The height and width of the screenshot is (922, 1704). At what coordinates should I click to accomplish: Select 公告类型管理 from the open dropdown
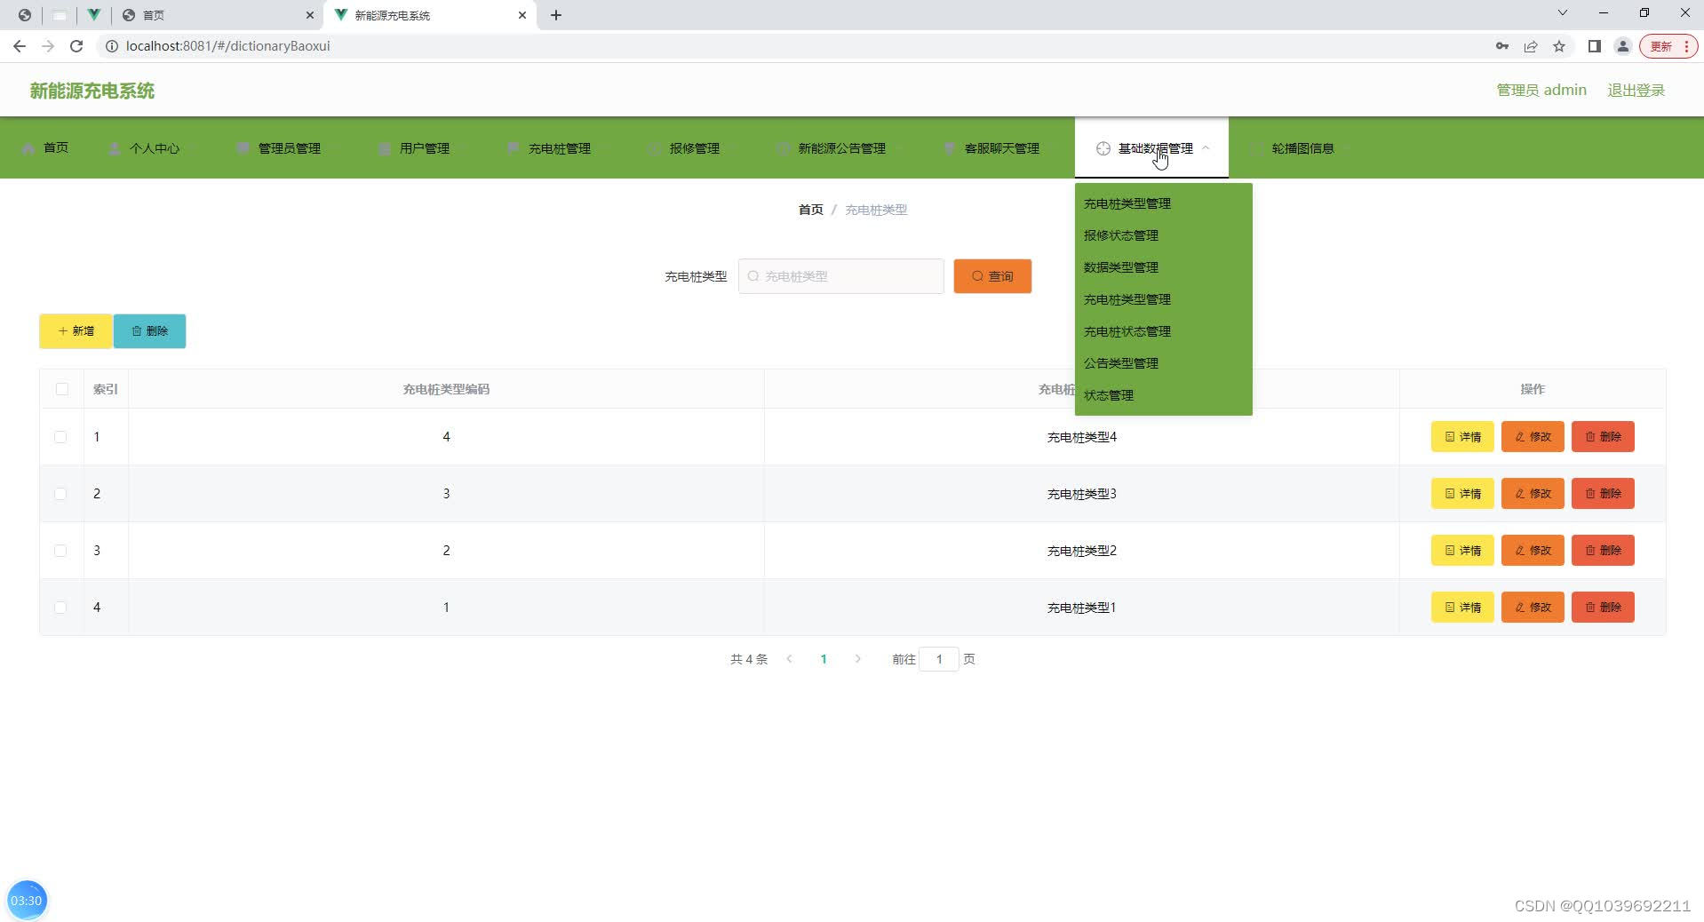click(x=1121, y=362)
